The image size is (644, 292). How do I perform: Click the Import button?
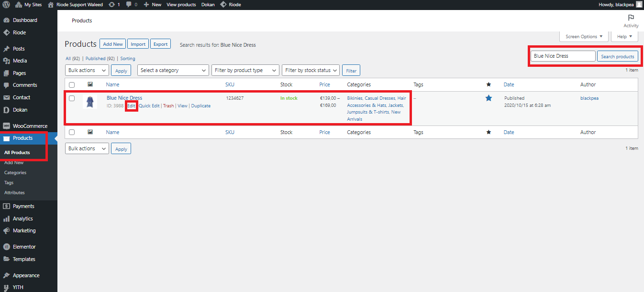(x=138, y=44)
